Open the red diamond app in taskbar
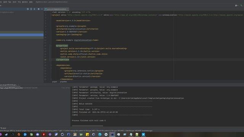The image size is (244, 137). click(44, 134)
